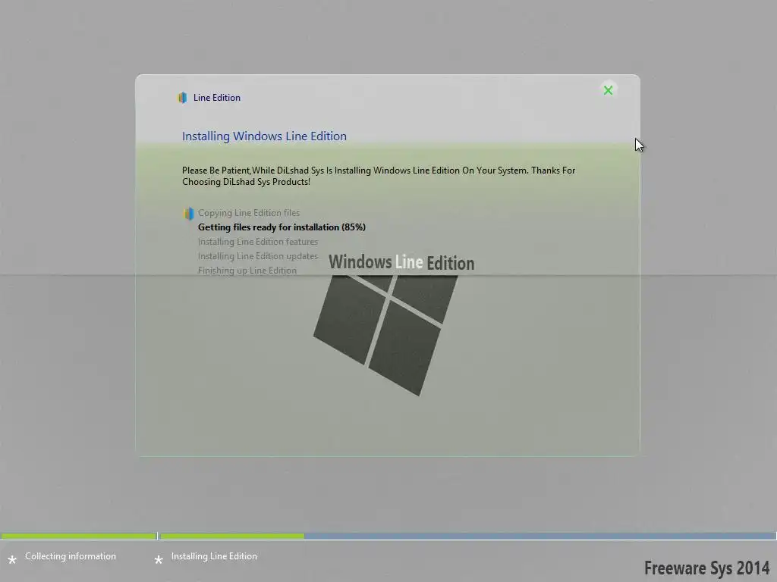This screenshot has height=582, width=777.
Task: Click the Installing Line Edition progress bar
Action: point(467,536)
